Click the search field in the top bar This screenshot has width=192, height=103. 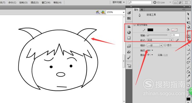tap(140, 2)
